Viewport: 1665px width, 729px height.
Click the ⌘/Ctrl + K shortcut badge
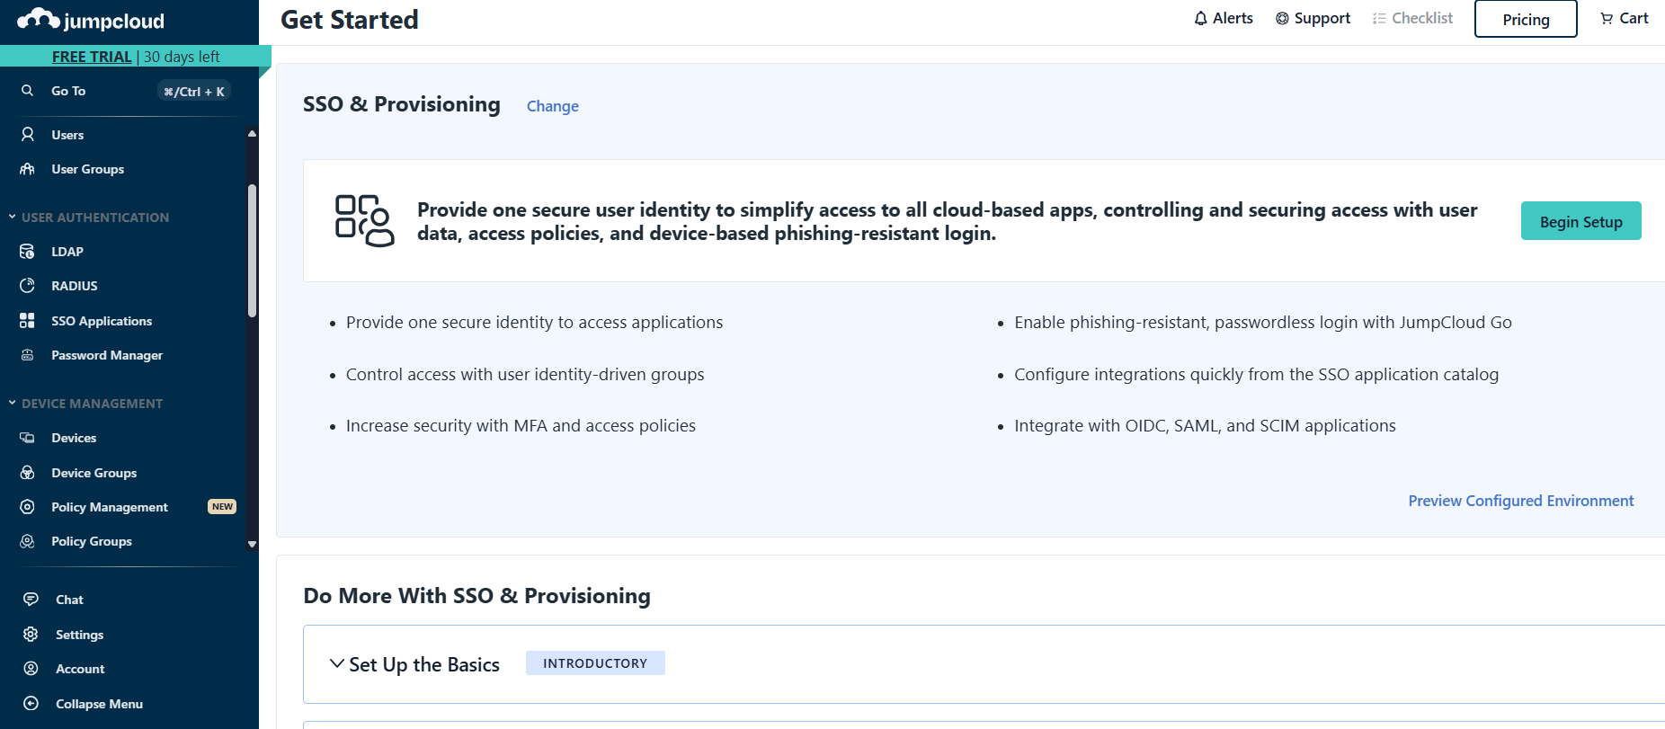point(194,91)
